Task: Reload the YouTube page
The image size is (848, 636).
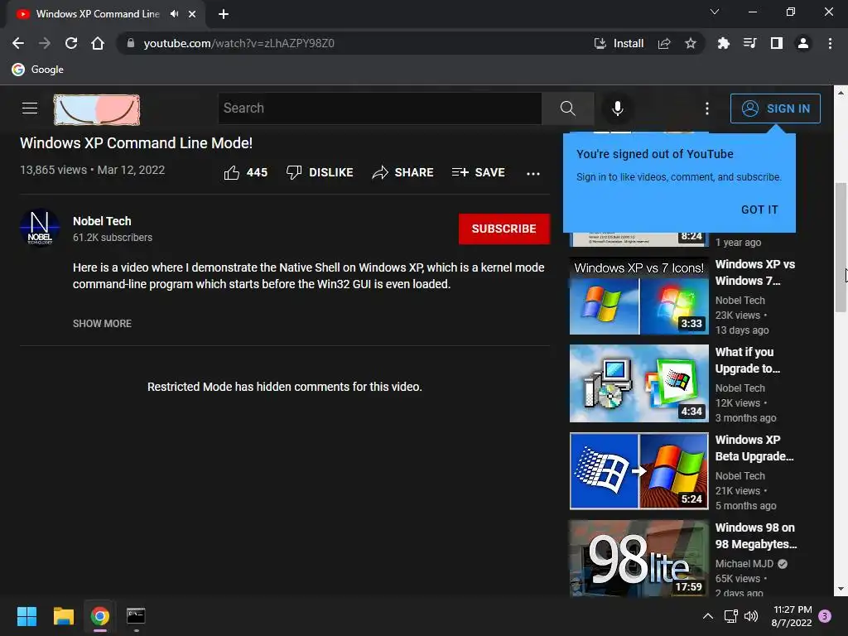Action: click(71, 43)
